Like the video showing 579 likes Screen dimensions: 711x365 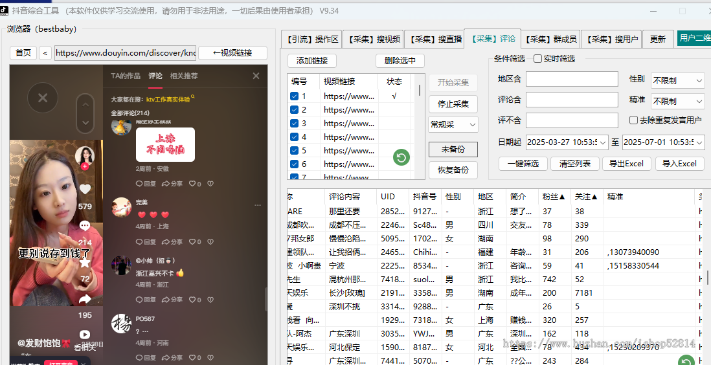point(85,189)
